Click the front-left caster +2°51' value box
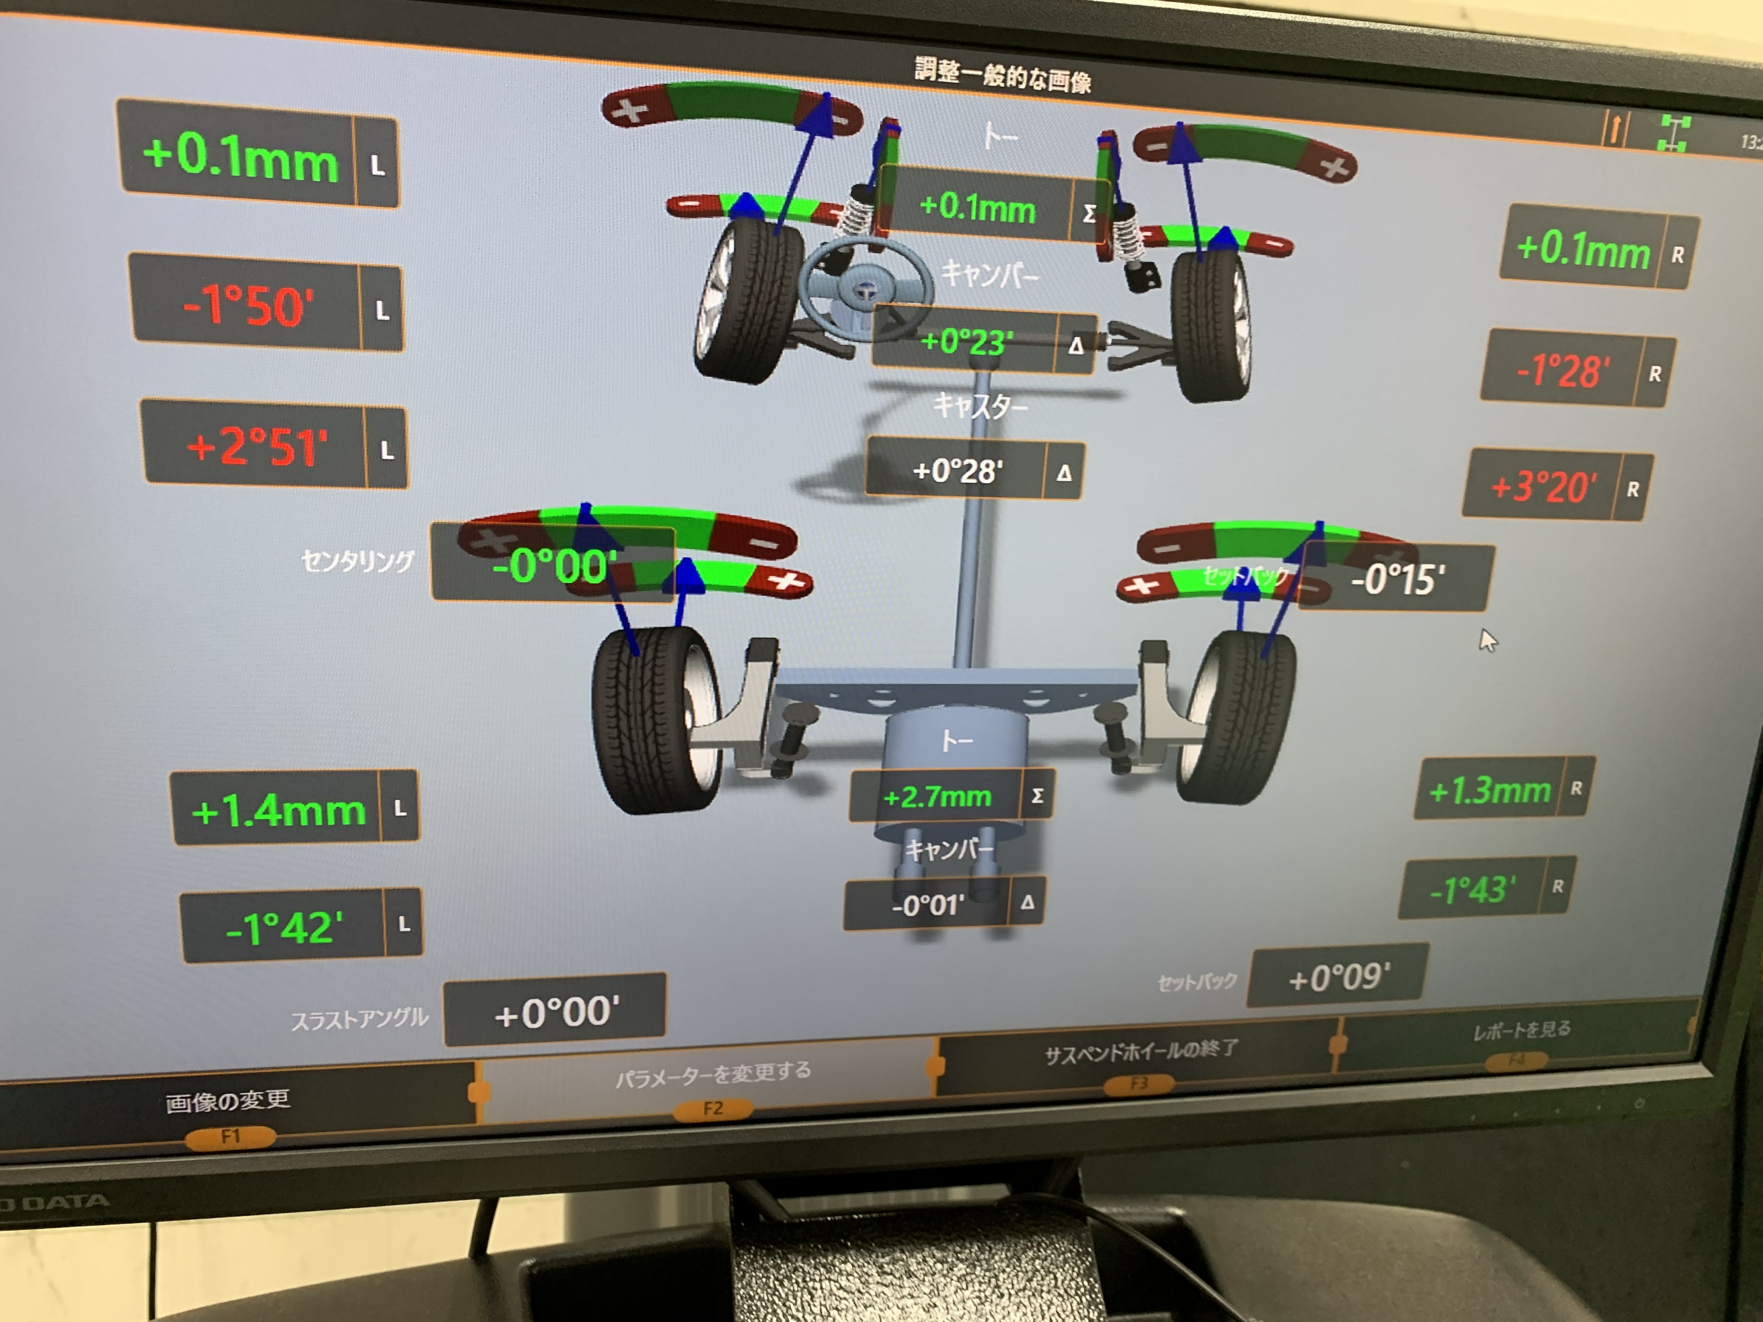Screen dimensions: 1763x1322 click(x=257, y=445)
